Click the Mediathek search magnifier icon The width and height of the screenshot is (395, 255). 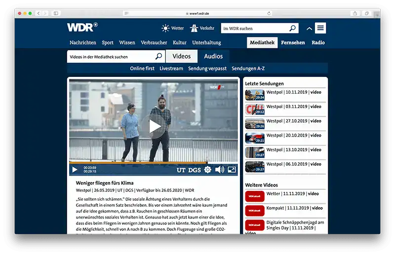pos(158,56)
